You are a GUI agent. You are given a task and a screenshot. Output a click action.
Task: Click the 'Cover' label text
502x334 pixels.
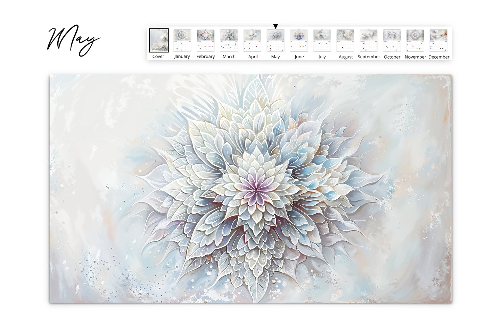(x=158, y=57)
